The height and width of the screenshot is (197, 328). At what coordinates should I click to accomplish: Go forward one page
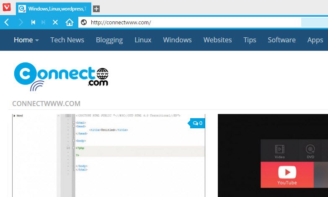click(x=21, y=22)
